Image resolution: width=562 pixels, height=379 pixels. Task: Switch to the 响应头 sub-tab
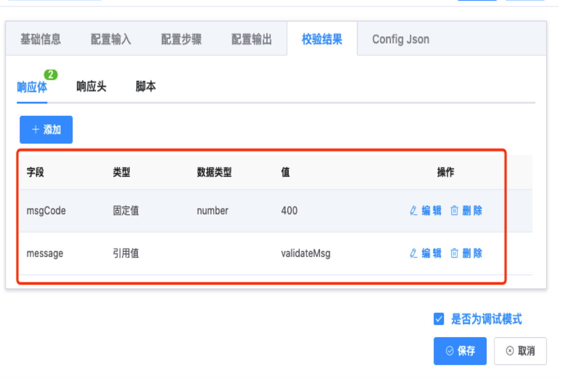pyautogui.click(x=91, y=87)
